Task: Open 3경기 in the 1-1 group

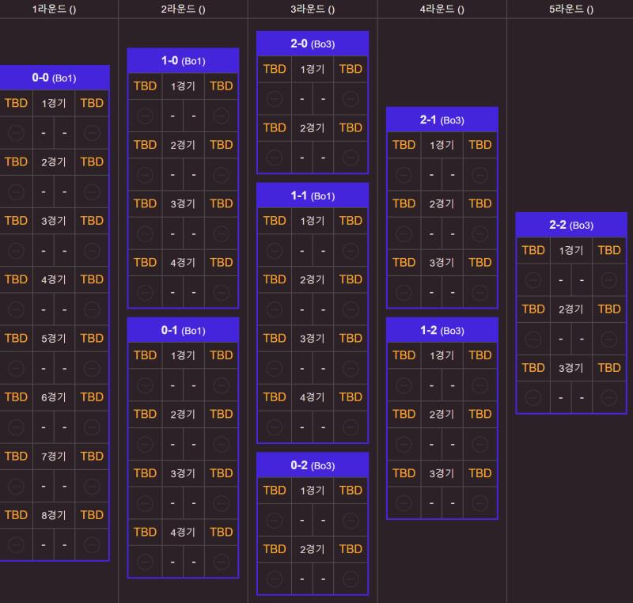Action: [x=313, y=338]
